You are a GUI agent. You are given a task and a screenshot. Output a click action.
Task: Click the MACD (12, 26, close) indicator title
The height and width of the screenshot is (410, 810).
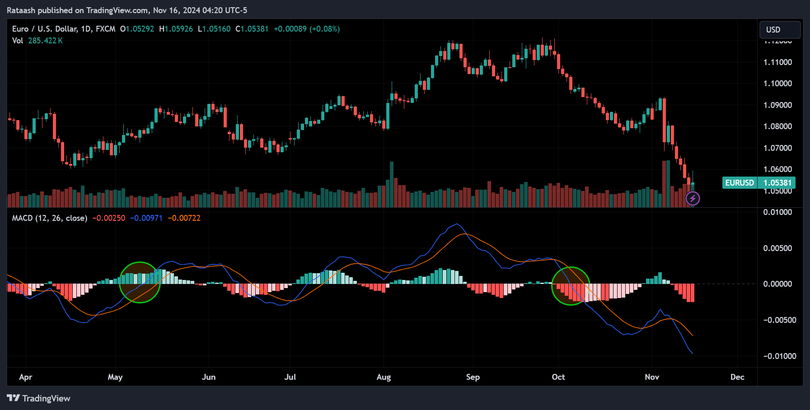(49, 218)
